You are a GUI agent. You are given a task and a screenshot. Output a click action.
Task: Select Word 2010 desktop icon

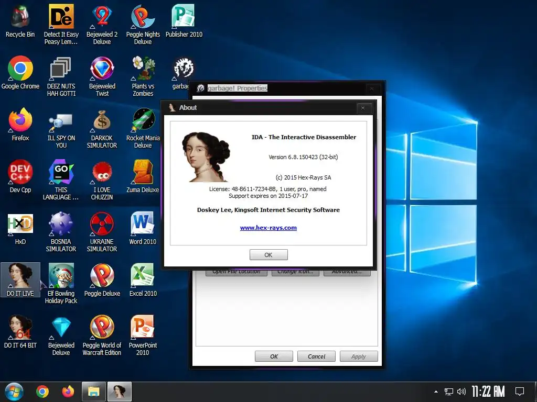click(143, 228)
